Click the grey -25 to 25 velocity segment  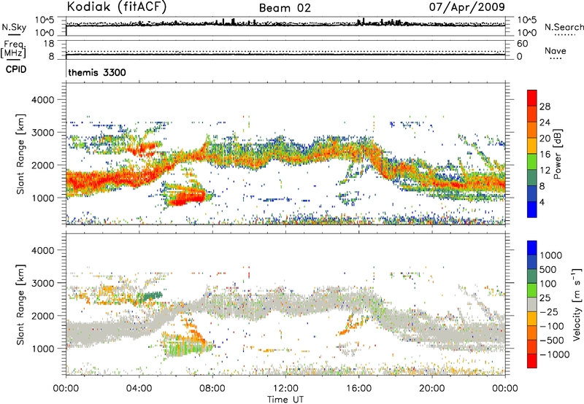[532, 304]
